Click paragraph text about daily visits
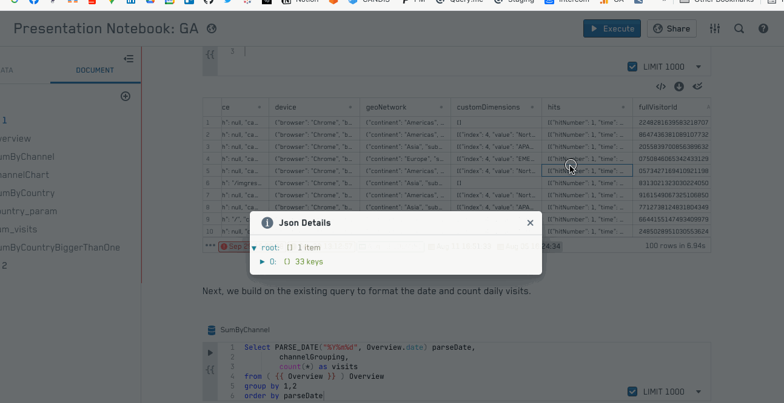Screen dimensions: 784x403 366,291
